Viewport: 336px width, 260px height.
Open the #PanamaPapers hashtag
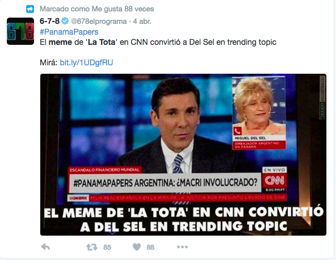(69, 32)
